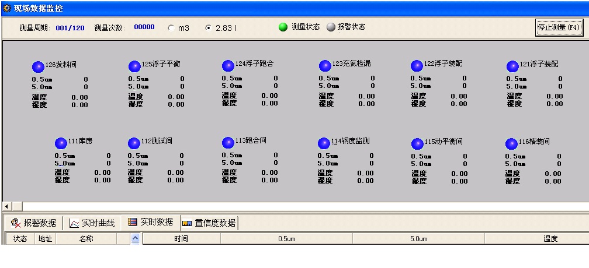Click the 置信度数据 tab icon
This screenshot has height=268, width=589.
[187, 224]
